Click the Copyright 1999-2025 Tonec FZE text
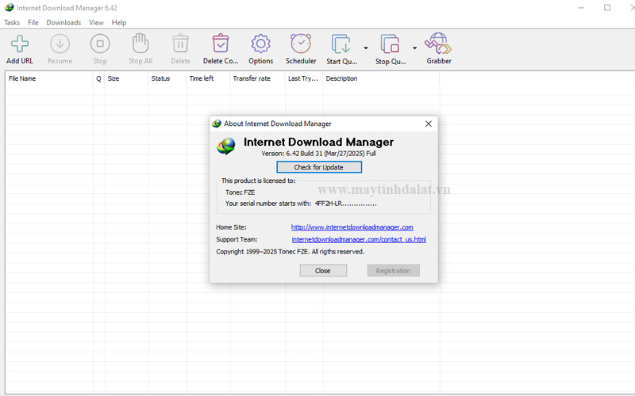Image resolution: width=635 pixels, height=396 pixels. (x=290, y=252)
